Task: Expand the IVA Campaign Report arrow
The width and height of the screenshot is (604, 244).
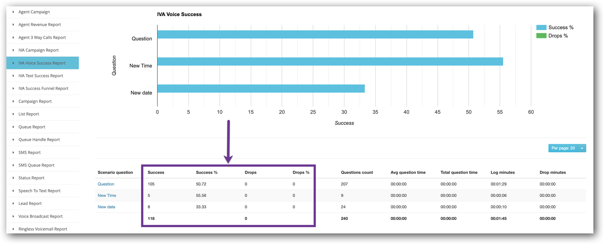Action: pos(14,50)
